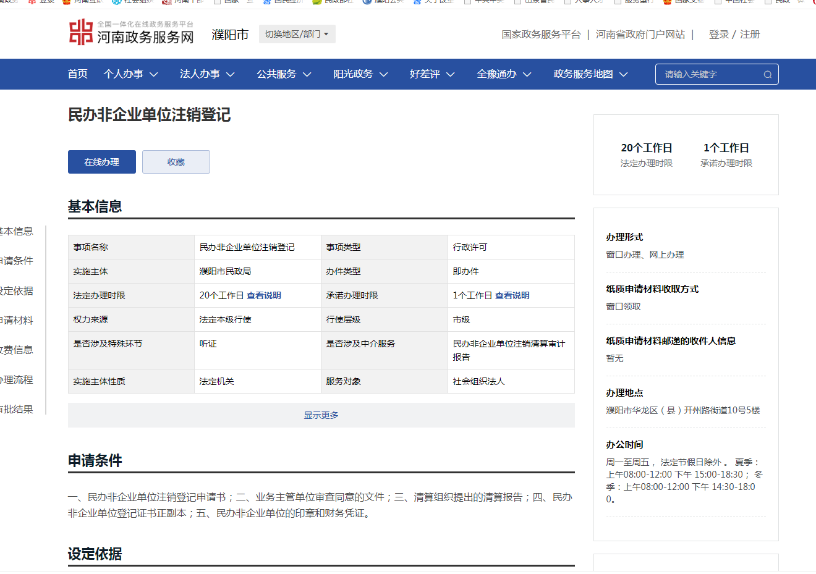
Task: Open the 政务服务地图 menu
Action: (x=590, y=74)
